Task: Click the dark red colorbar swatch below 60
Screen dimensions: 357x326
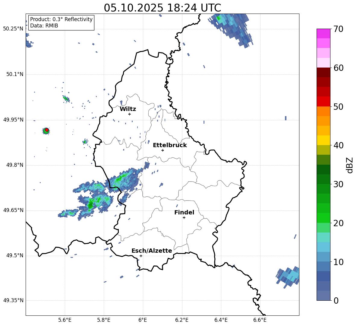Action: click(323, 73)
